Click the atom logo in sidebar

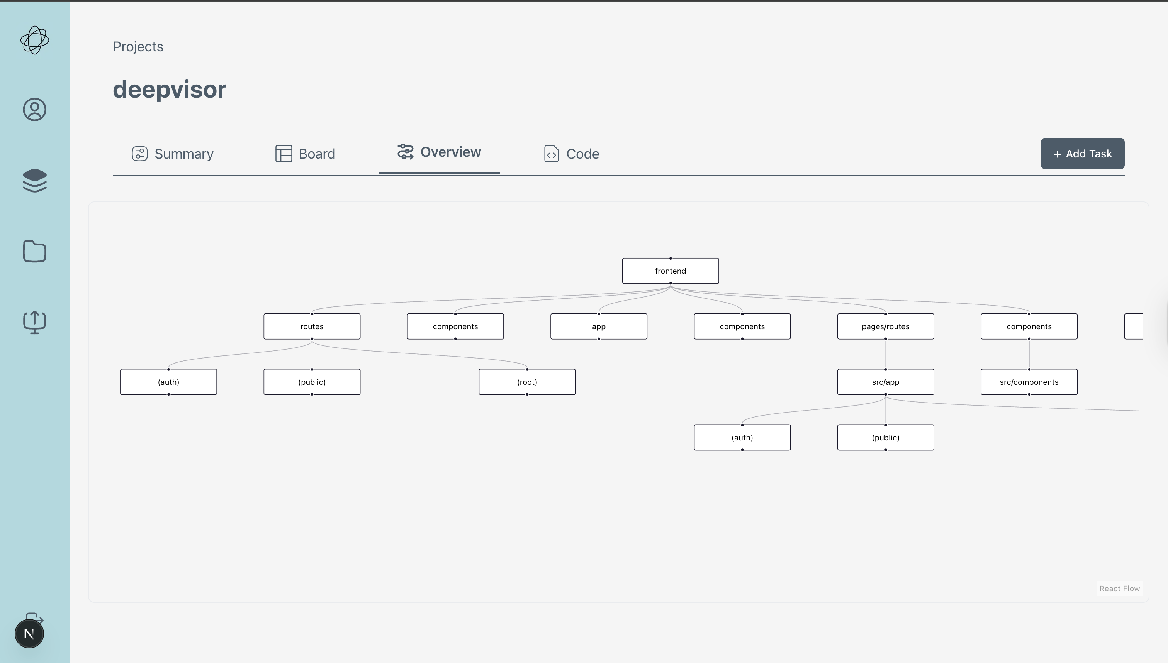coord(35,40)
